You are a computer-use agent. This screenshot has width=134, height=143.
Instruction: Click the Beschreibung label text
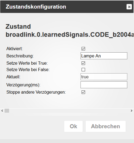[x=20, y=56]
